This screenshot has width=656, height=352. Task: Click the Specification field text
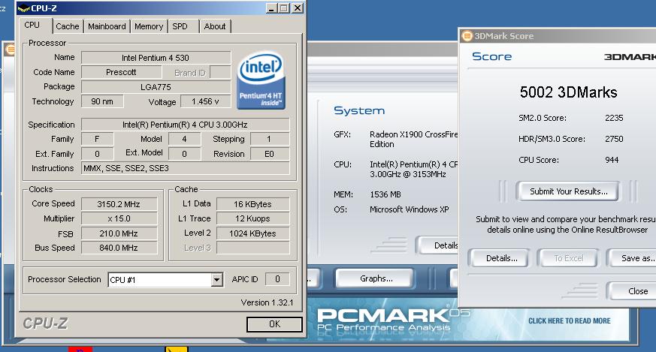tap(185, 125)
